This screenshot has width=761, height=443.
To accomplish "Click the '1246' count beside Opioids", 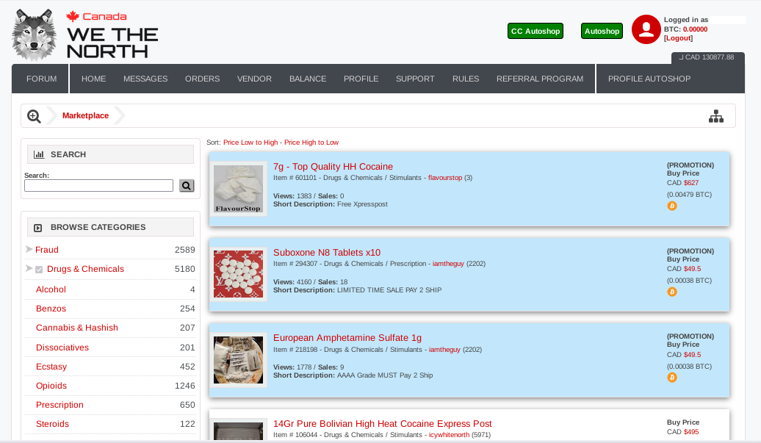I will coord(185,386).
